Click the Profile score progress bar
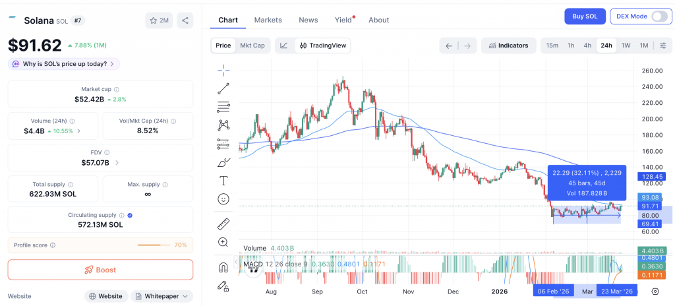Image resolution: width=675 pixels, height=306 pixels. [154, 245]
